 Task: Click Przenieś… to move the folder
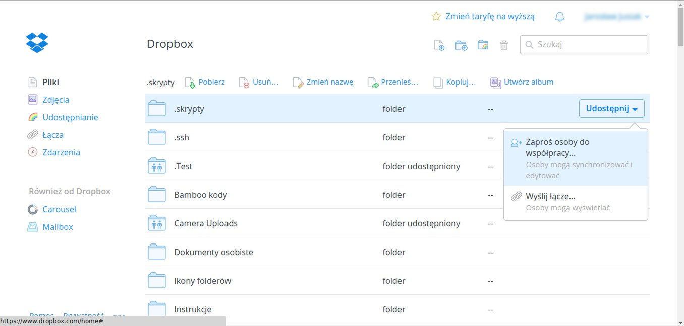(x=393, y=82)
